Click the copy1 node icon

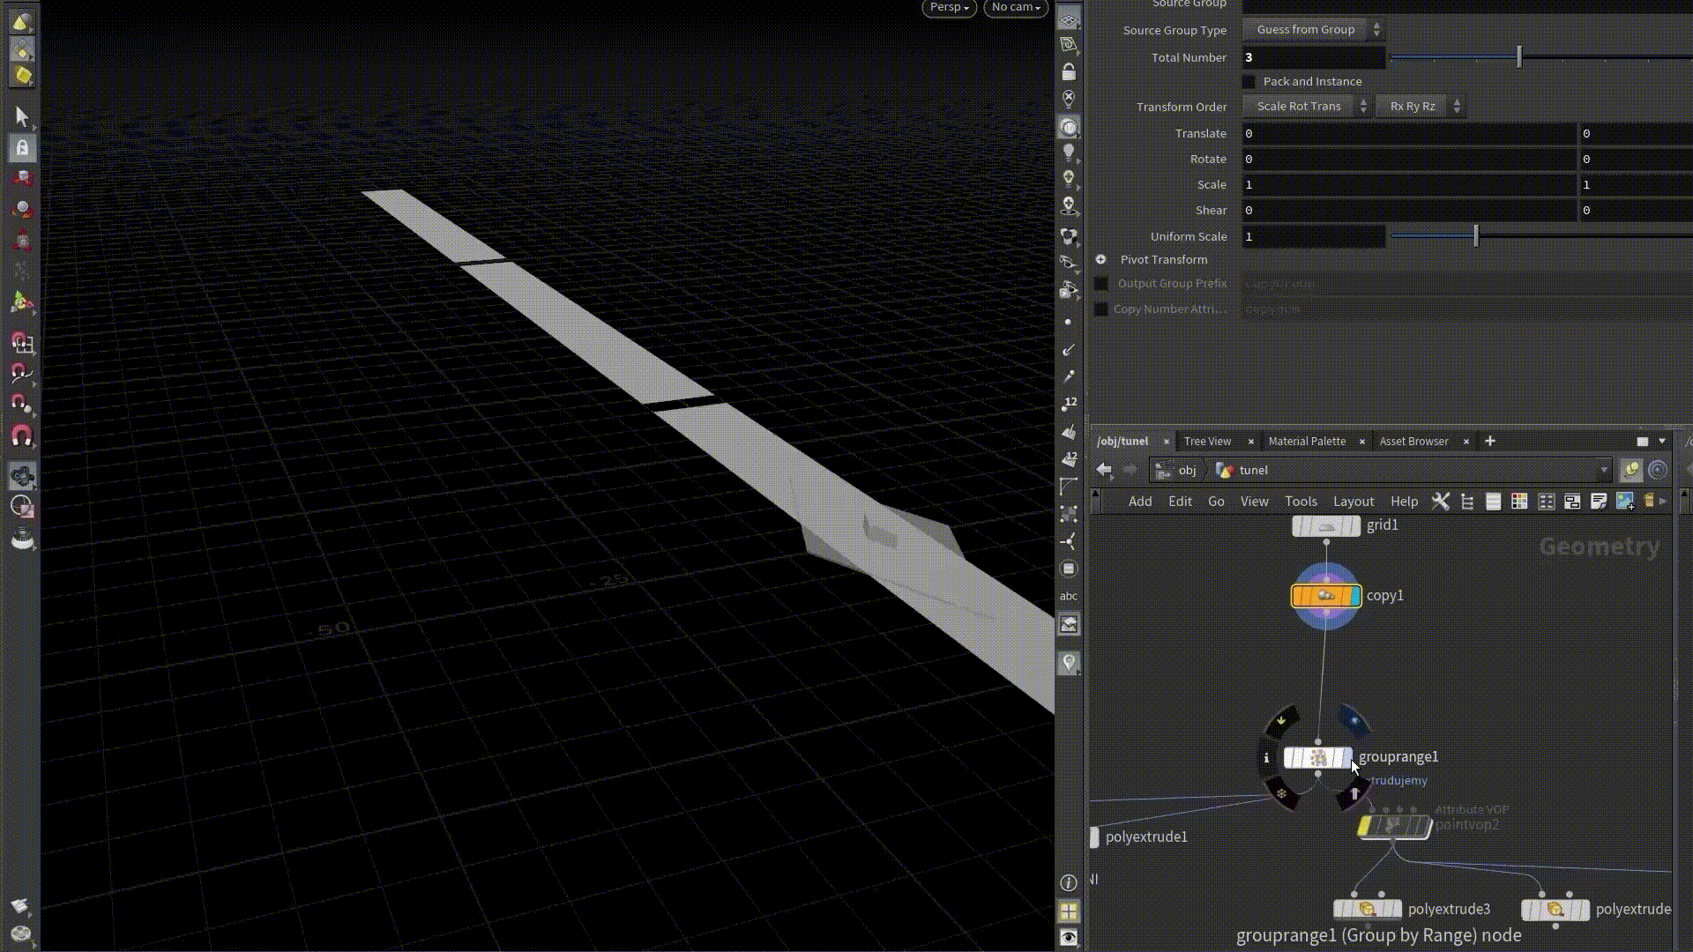click(x=1325, y=596)
